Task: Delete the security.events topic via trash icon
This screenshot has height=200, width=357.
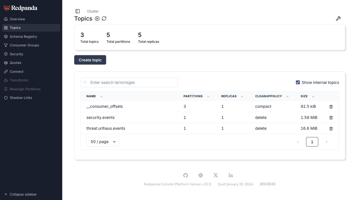Action: pyautogui.click(x=331, y=117)
